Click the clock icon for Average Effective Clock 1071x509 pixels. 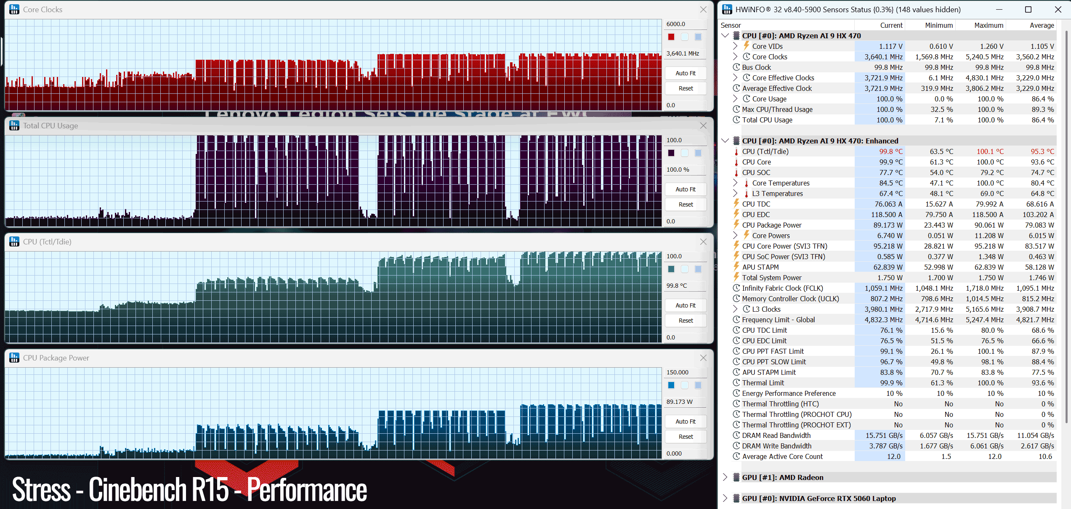point(736,88)
